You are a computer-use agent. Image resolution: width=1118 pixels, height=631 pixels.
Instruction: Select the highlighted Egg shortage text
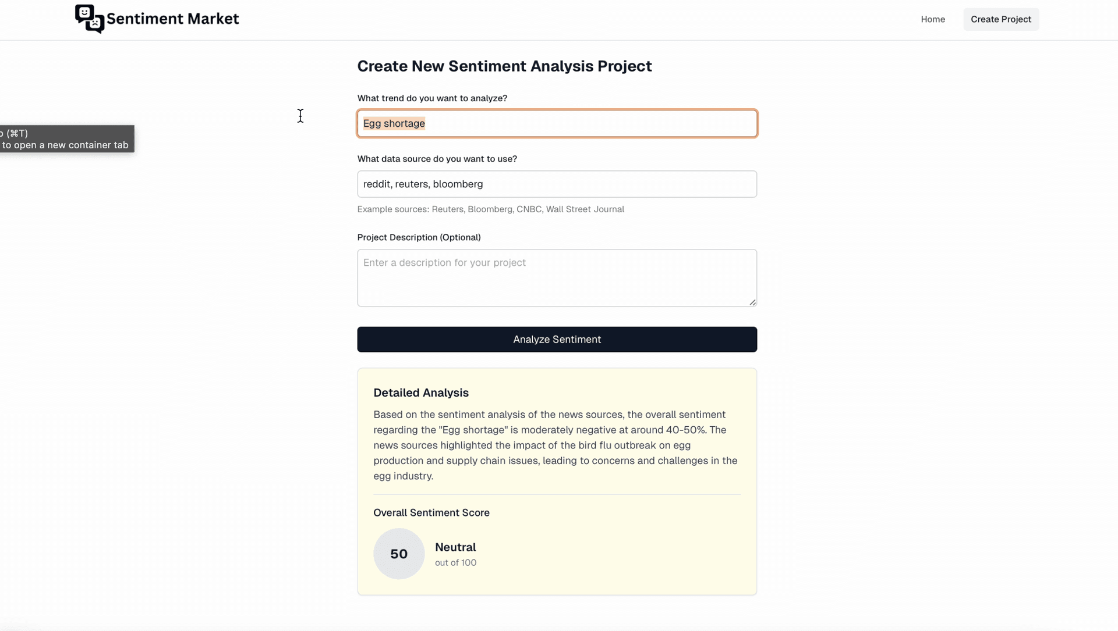(394, 123)
